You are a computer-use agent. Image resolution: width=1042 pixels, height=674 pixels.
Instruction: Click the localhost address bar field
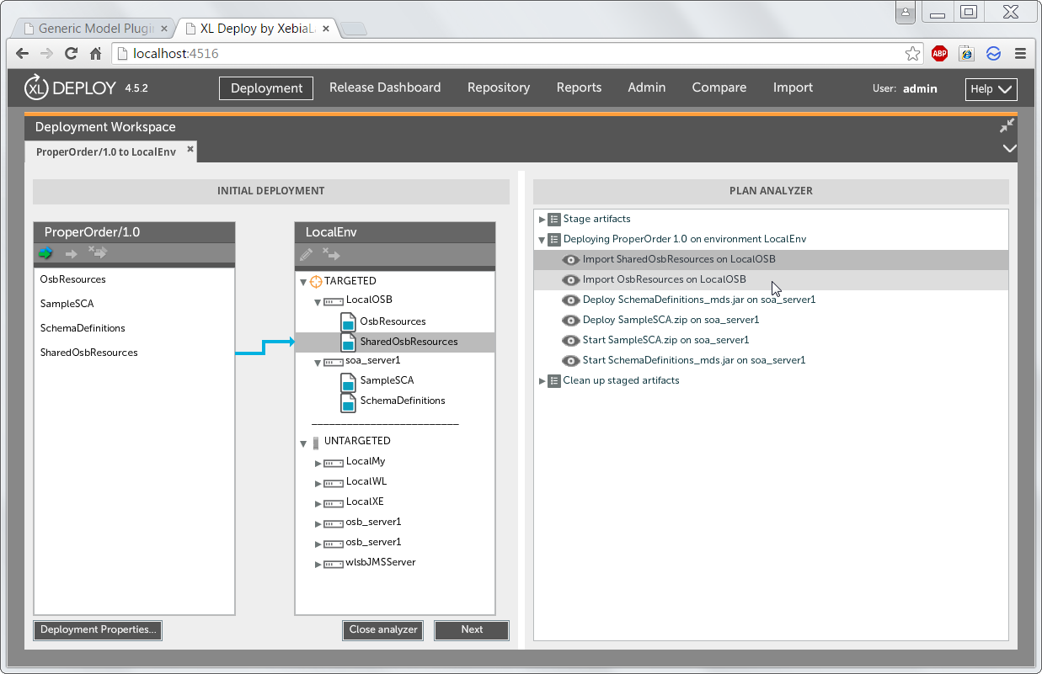505,54
